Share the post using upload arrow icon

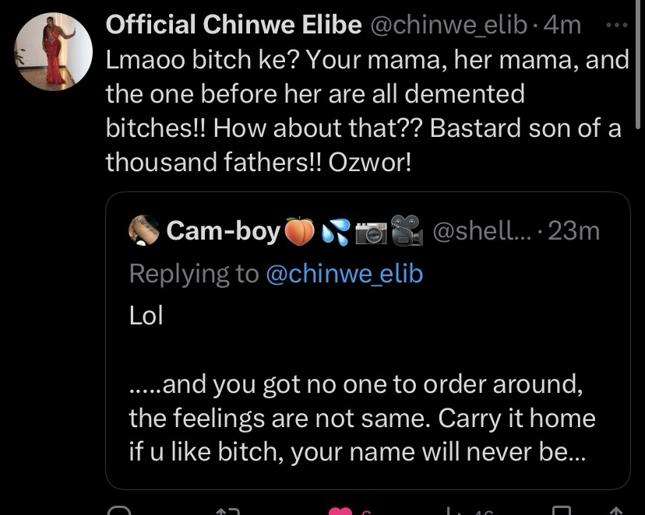point(616,511)
